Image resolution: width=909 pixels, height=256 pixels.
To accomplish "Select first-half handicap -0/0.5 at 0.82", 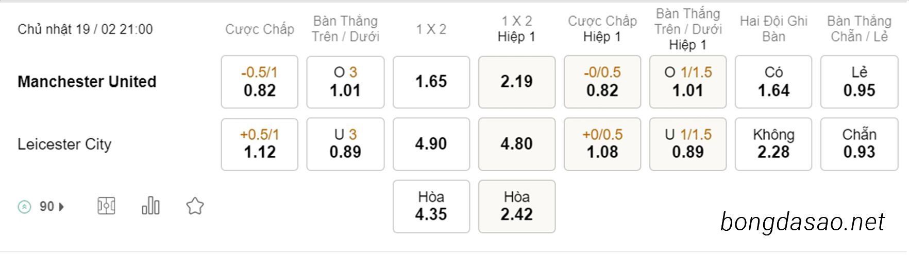I will pos(602,82).
